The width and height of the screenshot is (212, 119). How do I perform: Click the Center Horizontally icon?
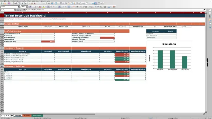coord(51,7)
